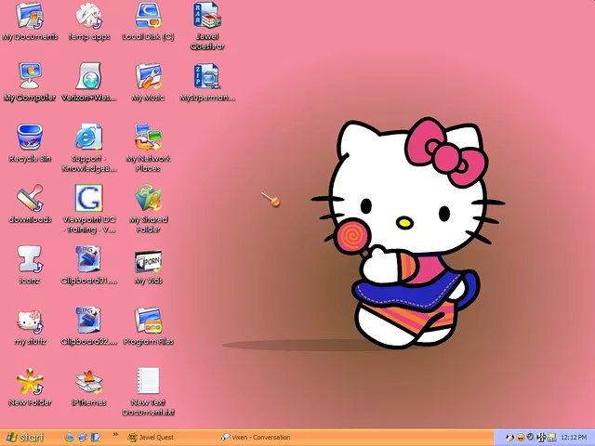Click the laughing smiley tray icon
The height and width of the screenshot is (446, 595).
(521, 438)
